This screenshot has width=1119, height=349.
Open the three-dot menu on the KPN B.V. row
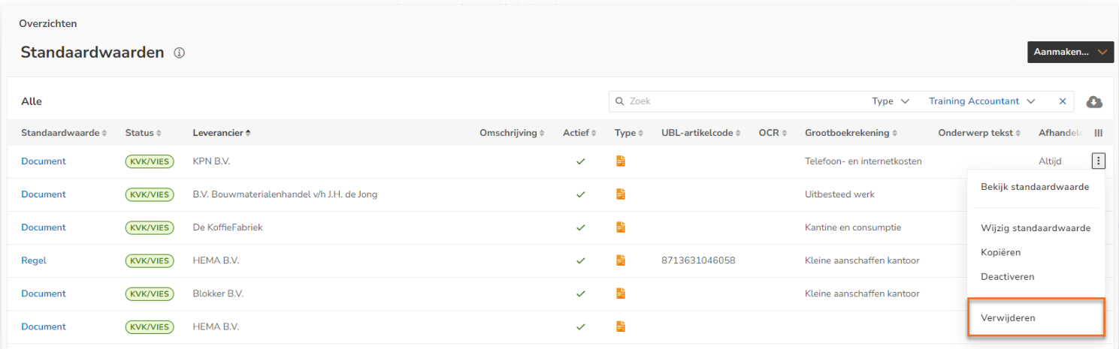click(1099, 161)
